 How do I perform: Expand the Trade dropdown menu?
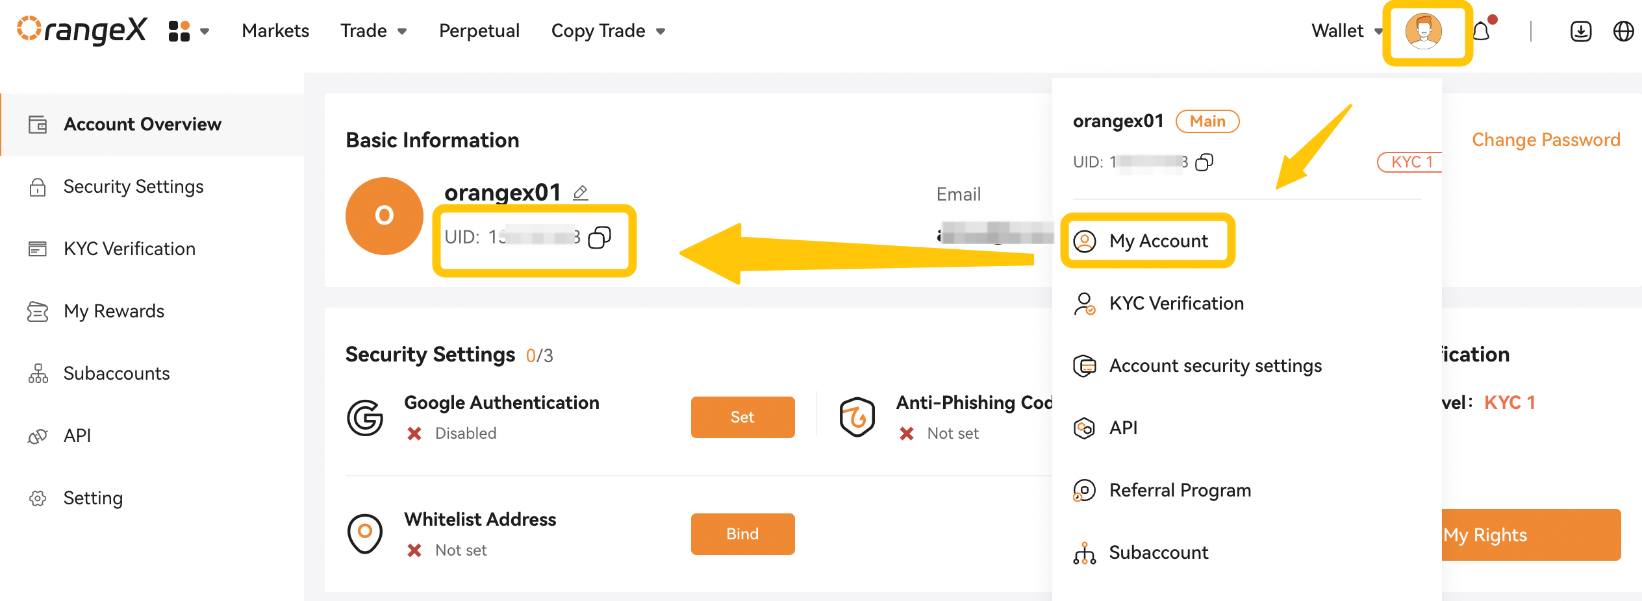coord(373,31)
